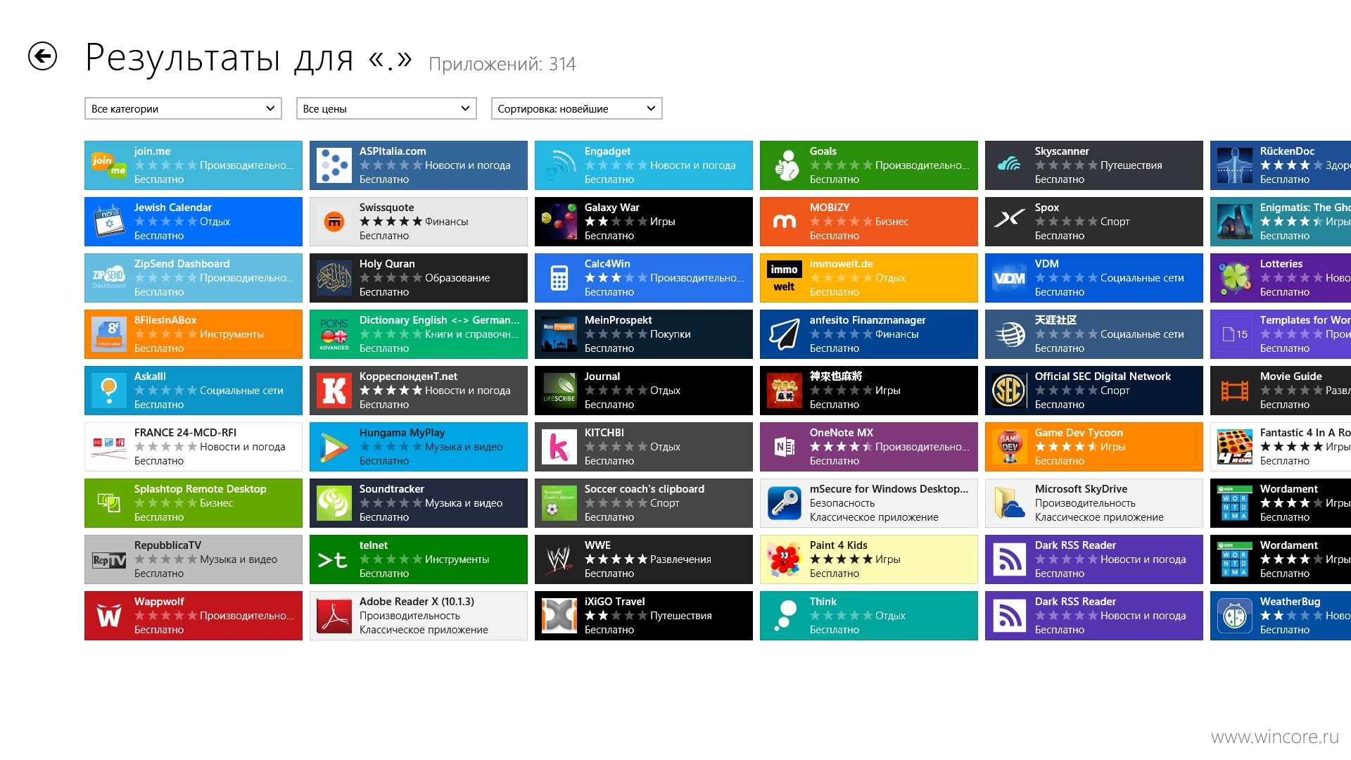Viewport: 1351px width, 760px height.
Task: Open the Spox app title
Action: (1046, 208)
